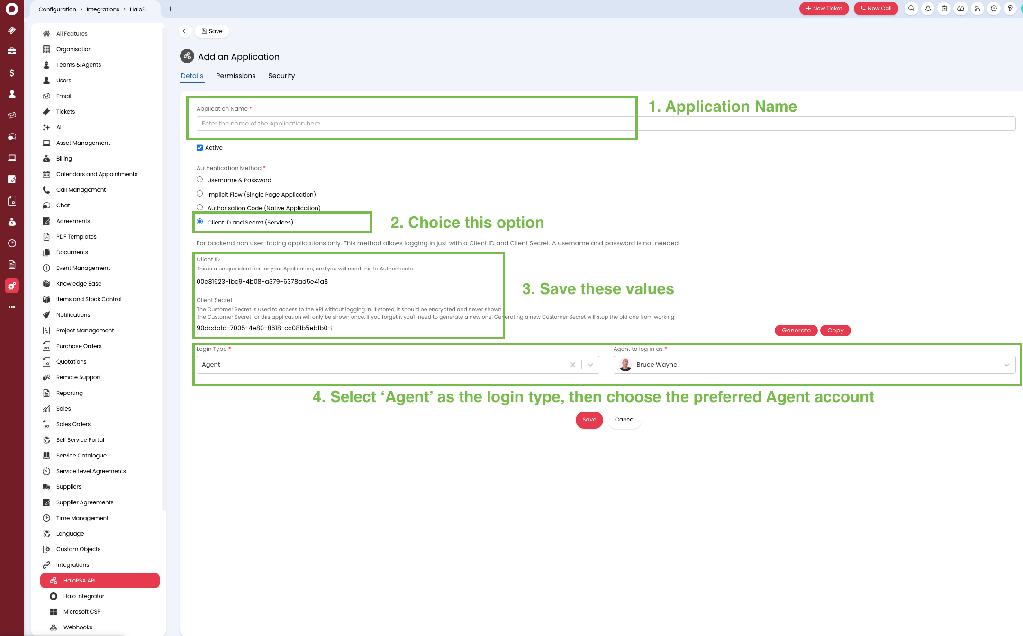Open the red settings gear in the left rail
The height and width of the screenshot is (636, 1023).
coord(12,286)
